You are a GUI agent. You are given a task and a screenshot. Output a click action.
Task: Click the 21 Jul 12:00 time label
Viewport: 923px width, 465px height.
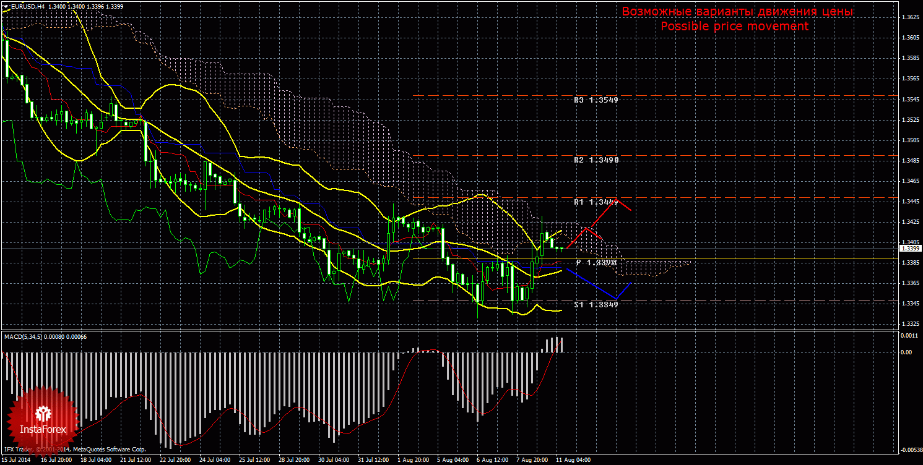(x=136, y=460)
